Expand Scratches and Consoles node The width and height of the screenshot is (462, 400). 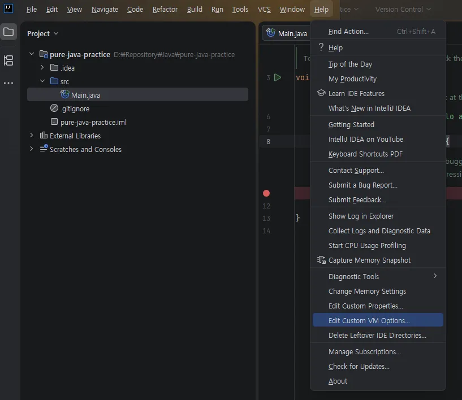(32, 149)
